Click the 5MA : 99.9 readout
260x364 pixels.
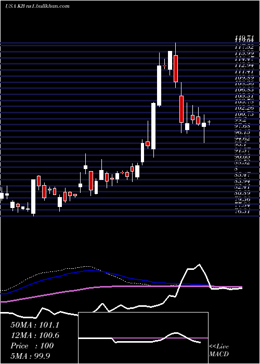coord(30,356)
